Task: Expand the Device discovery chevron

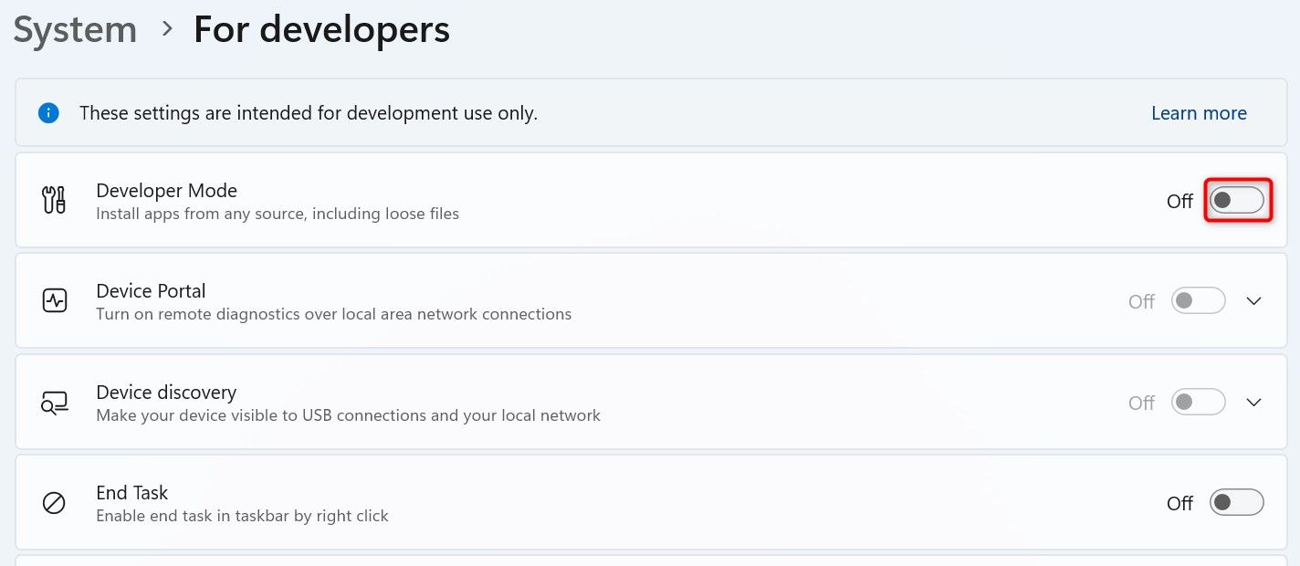Action: 1253,403
